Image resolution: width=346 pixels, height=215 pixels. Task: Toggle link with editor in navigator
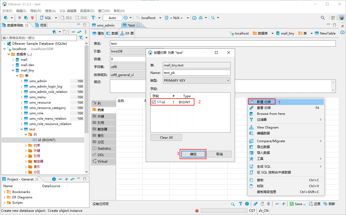pos(79,32)
